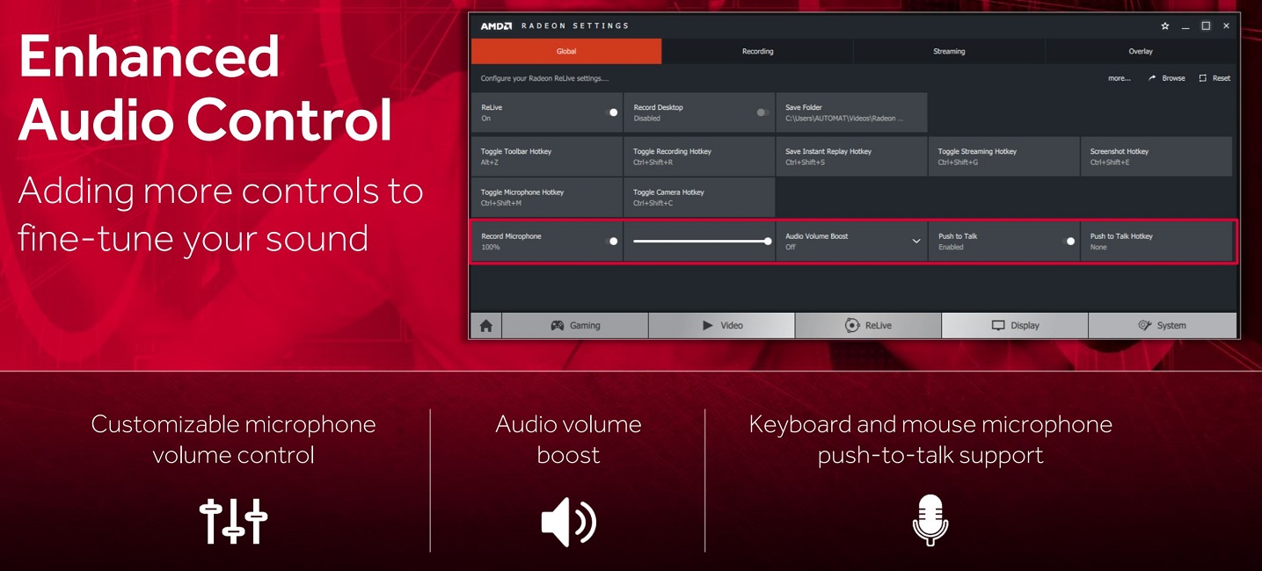The height and width of the screenshot is (571, 1262).
Task: Go to the Radeon Settings home icon
Action: click(485, 325)
